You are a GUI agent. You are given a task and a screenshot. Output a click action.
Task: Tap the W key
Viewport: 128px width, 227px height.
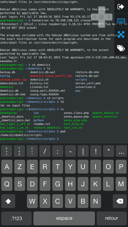tap(32, 201)
